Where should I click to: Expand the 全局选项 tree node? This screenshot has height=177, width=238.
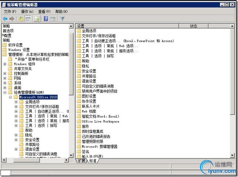point(16,102)
